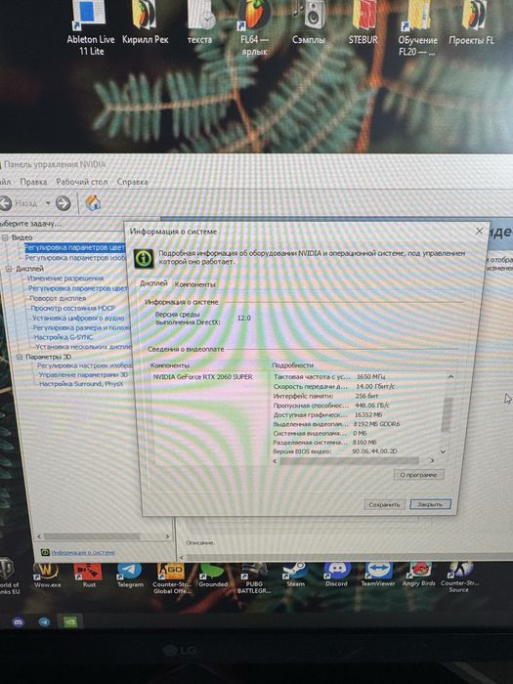The width and height of the screenshot is (513, 684).
Task: Click the О программе button
Action: coord(418,475)
